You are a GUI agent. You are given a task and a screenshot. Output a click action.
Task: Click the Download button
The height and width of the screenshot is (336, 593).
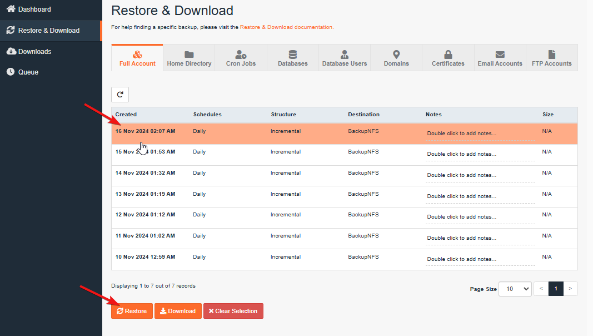point(178,311)
